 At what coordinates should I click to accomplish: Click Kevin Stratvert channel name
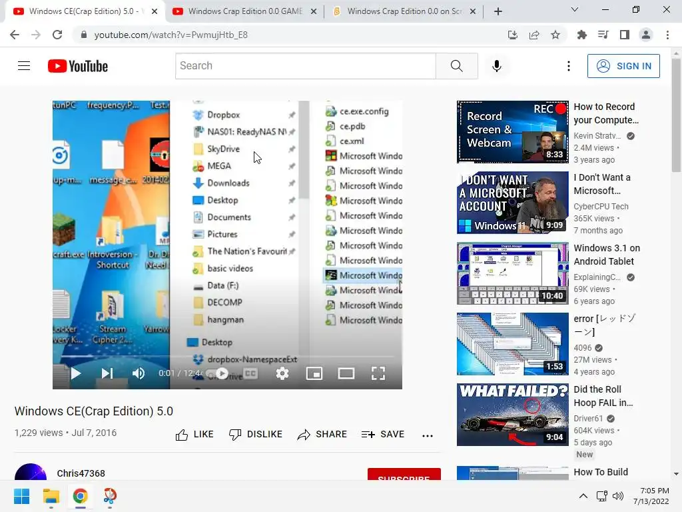[597, 136]
